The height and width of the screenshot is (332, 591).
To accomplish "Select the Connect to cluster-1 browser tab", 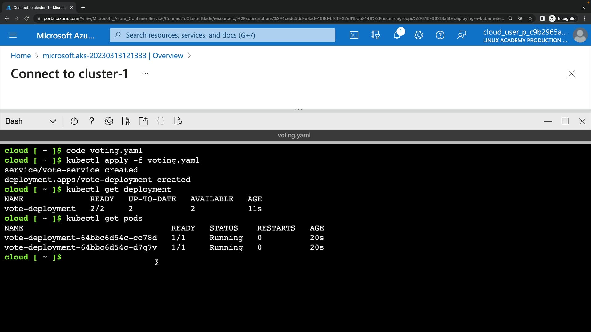I will click(39, 8).
